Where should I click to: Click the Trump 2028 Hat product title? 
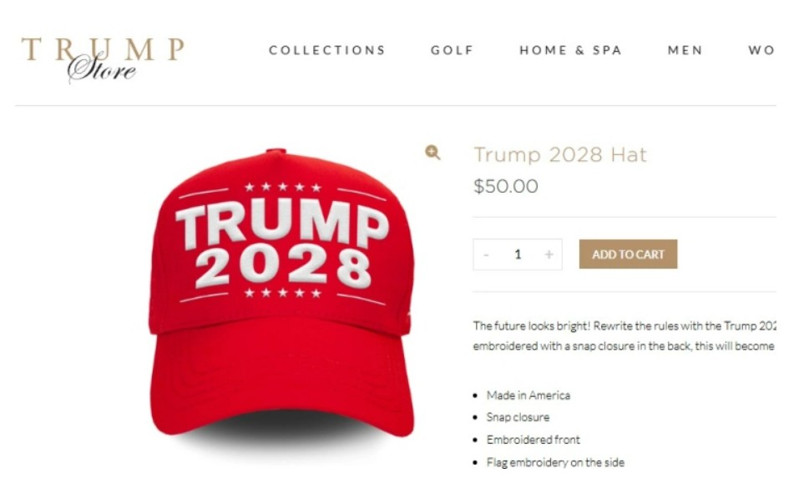pyautogui.click(x=560, y=154)
